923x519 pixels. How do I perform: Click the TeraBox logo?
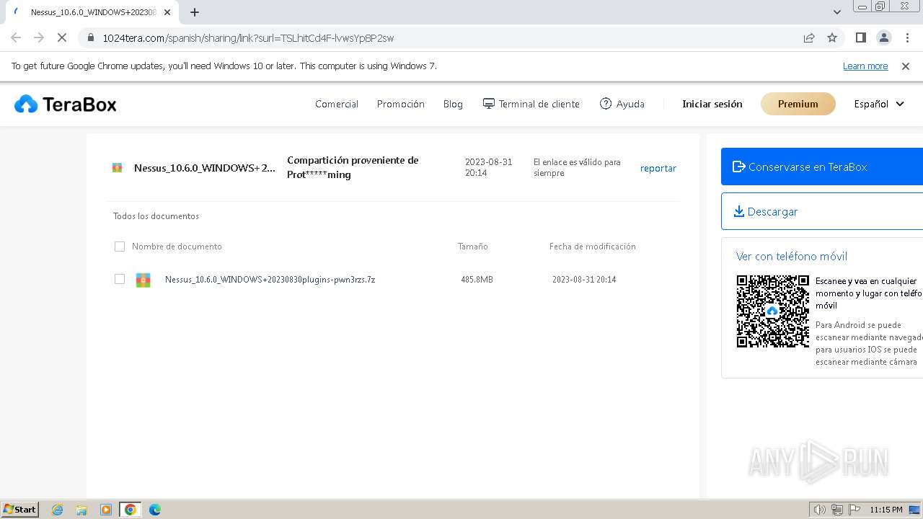(66, 105)
